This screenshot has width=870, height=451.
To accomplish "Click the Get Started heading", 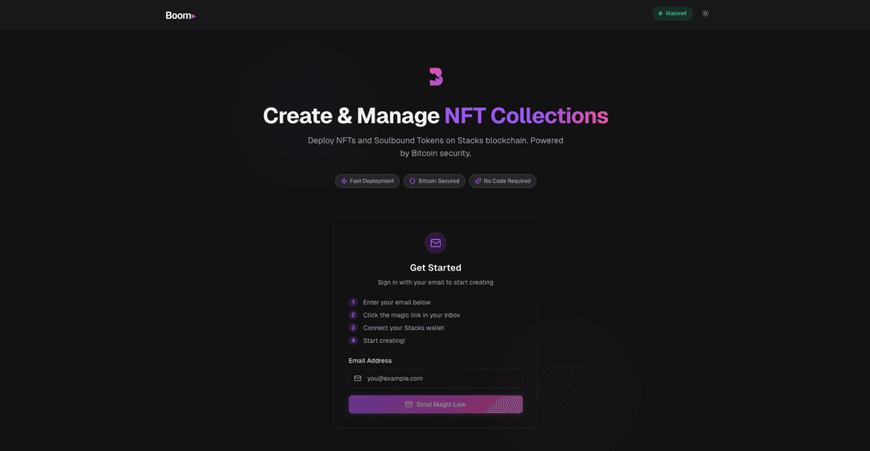I will [x=436, y=267].
